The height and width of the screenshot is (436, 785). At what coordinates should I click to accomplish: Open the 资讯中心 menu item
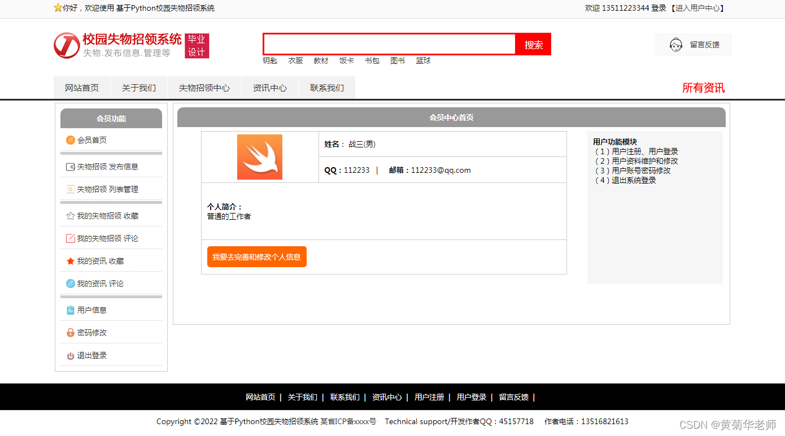[x=270, y=88]
